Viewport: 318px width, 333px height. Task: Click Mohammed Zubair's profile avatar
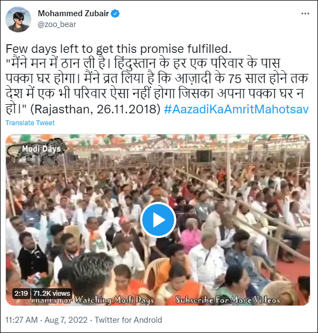[x=18, y=19]
